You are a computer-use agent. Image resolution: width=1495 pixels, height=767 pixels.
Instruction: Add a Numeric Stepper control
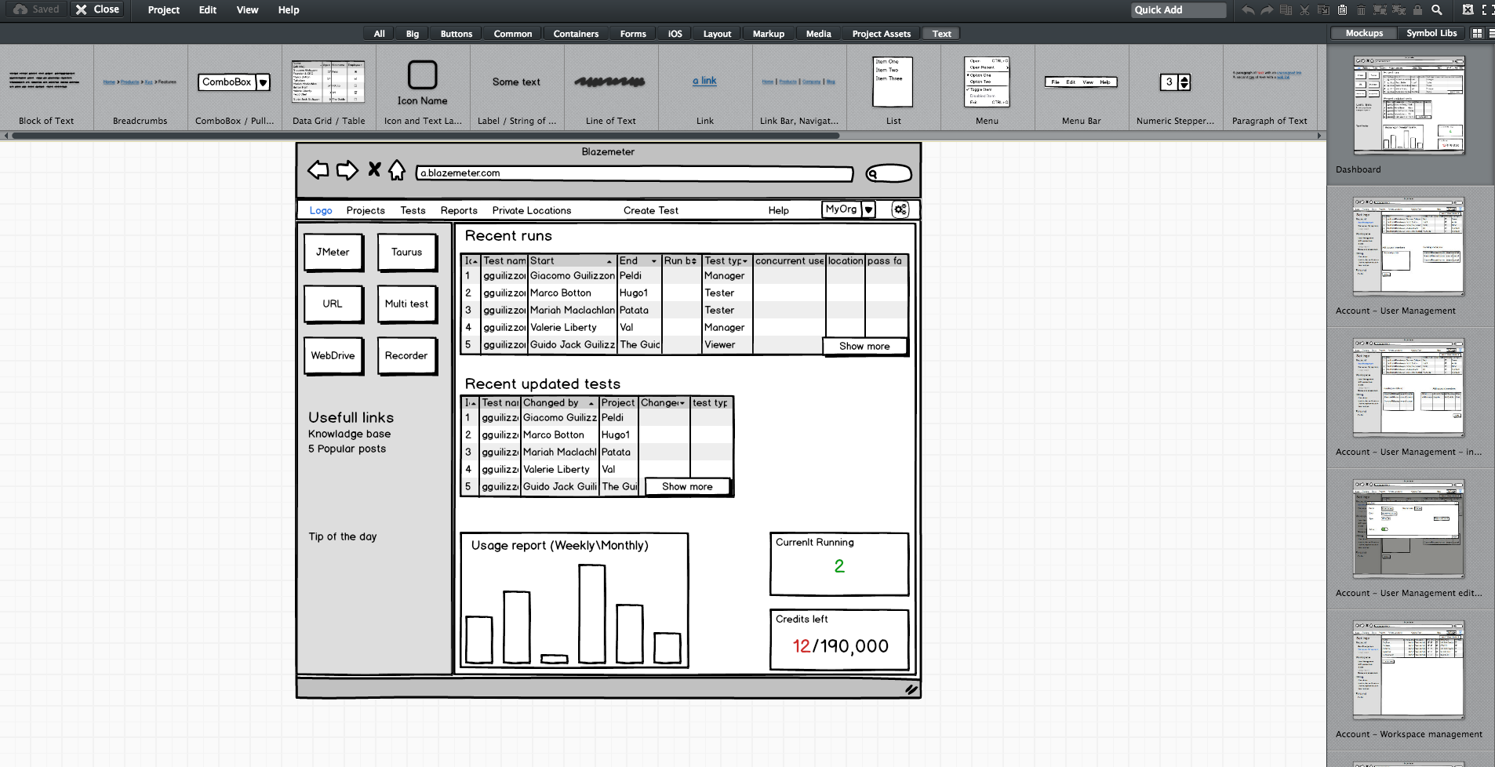[1176, 87]
